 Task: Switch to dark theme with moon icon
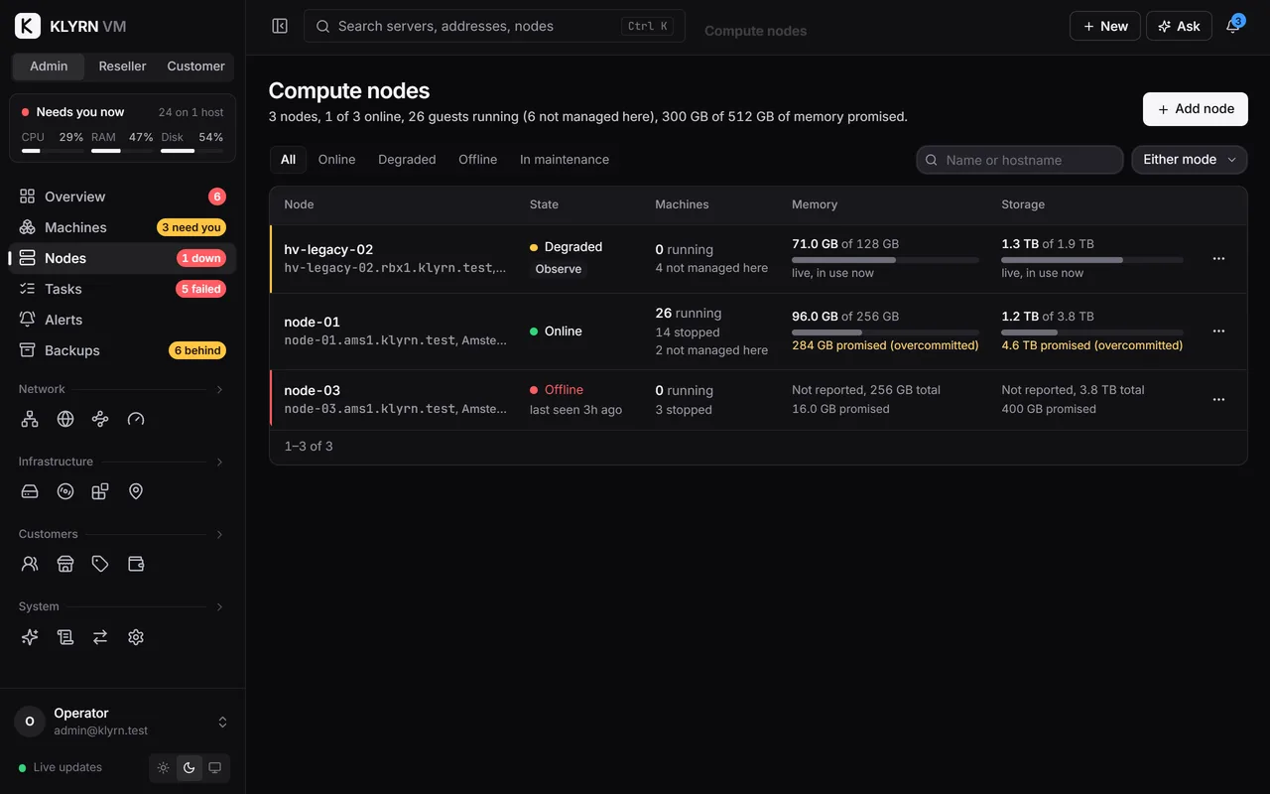pos(190,768)
